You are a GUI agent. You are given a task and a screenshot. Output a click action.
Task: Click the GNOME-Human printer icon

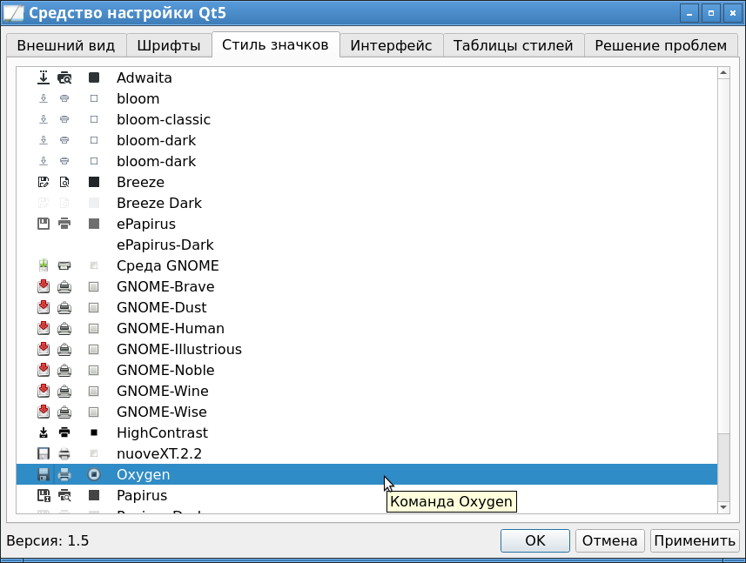[x=64, y=329]
